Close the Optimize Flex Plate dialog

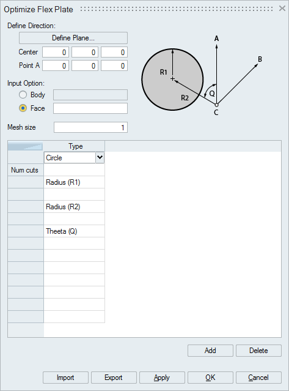pos(282,9)
